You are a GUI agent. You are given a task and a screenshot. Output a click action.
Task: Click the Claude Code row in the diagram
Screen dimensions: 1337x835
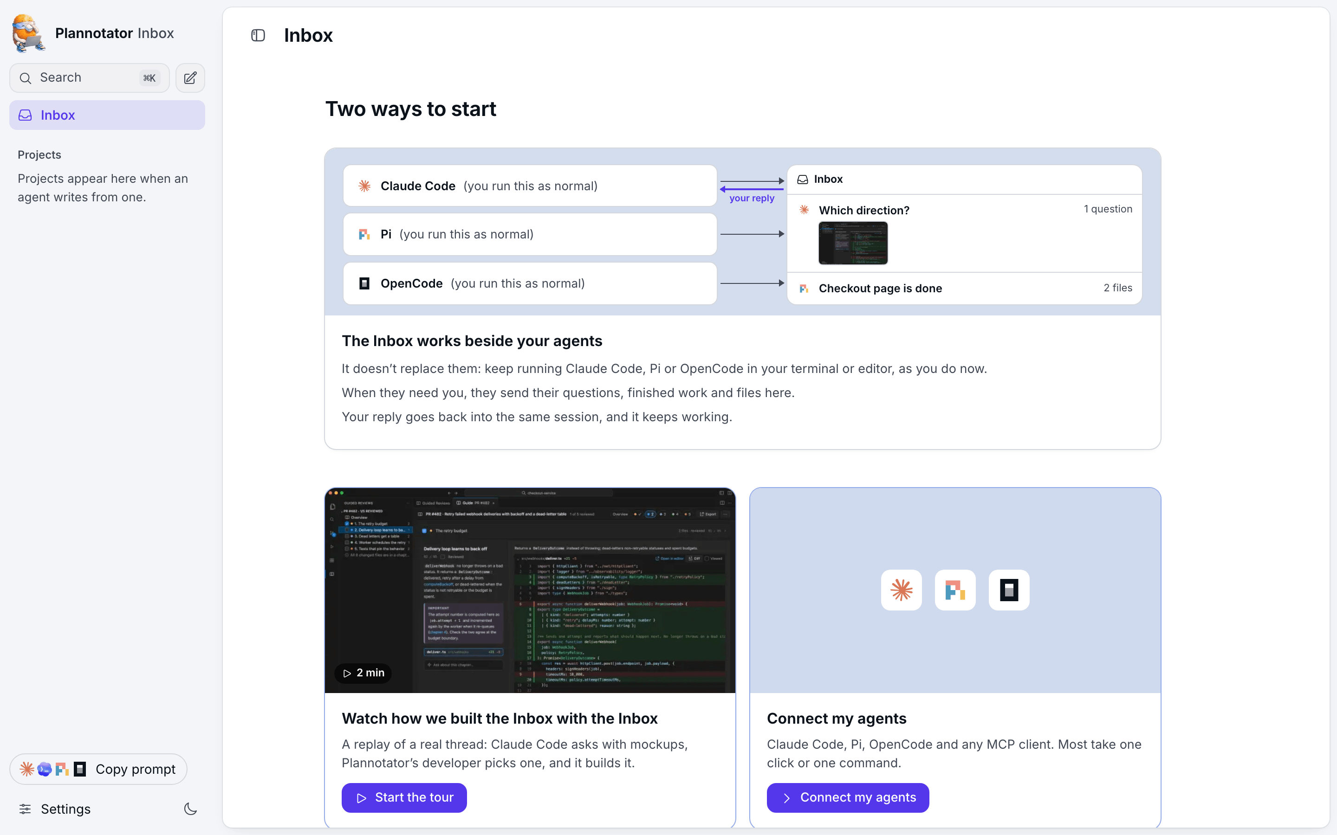(530, 186)
